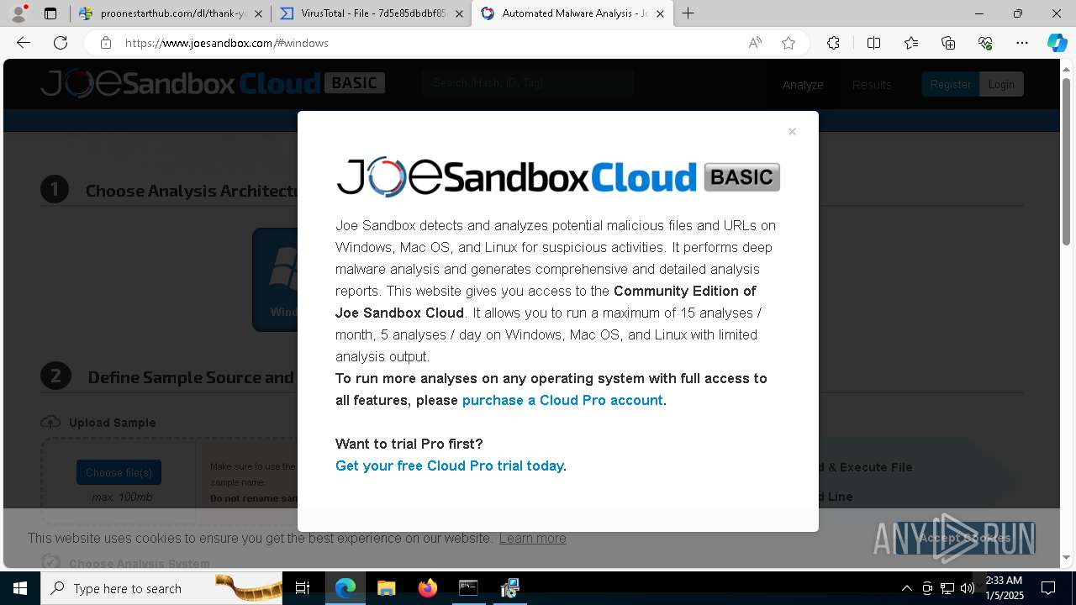Open Edge Settings and more menu
Image resolution: width=1076 pixels, height=605 pixels.
tap(1022, 43)
